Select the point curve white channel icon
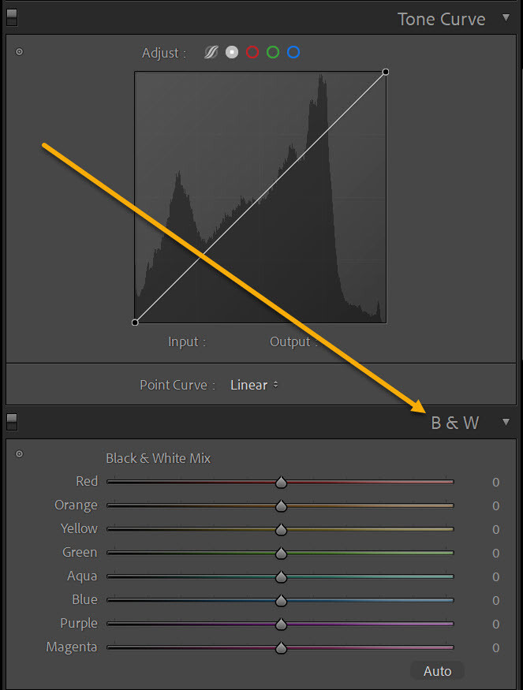This screenshot has height=690, width=523. pyautogui.click(x=232, y=52)
